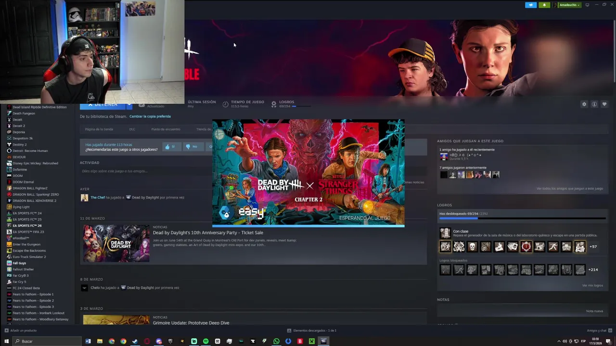Viewport: 616px width, 346px height.
Task: Click the last locked achievement icon
Action: [580, 270]
